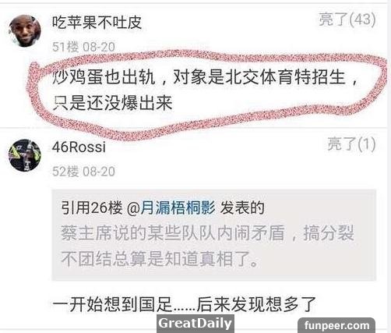Tap the gray quote box background
Viewport: 391px width, 333px height.
213,235
